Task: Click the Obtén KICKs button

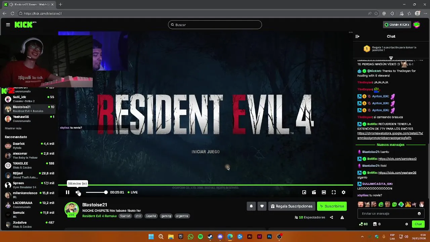Action: point(397,25)
